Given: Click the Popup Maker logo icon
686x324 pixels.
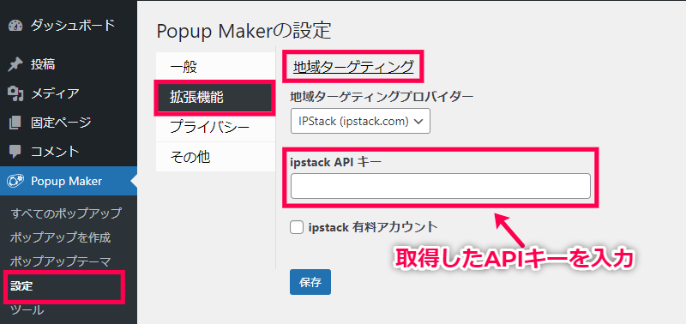Looking at the screenshot, I should [15, 181].
